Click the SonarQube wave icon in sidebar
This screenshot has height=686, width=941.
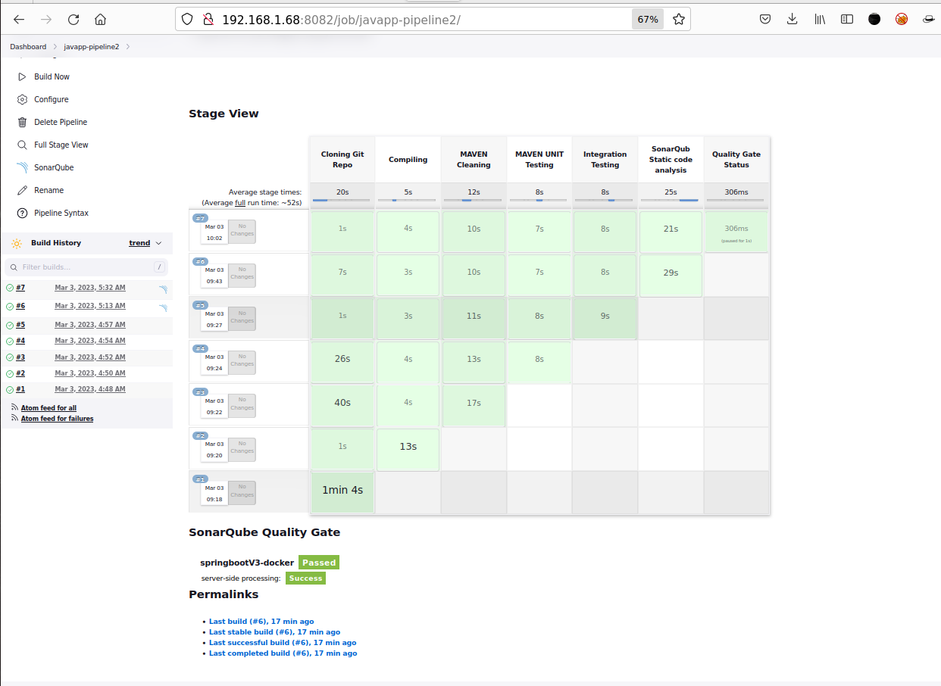(x=22, y=167)
